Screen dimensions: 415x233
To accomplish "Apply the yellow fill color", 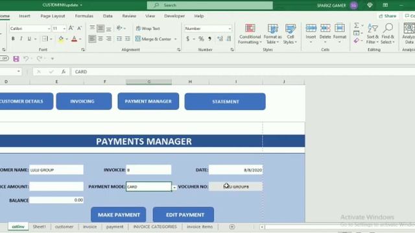I will pos(61,39).
